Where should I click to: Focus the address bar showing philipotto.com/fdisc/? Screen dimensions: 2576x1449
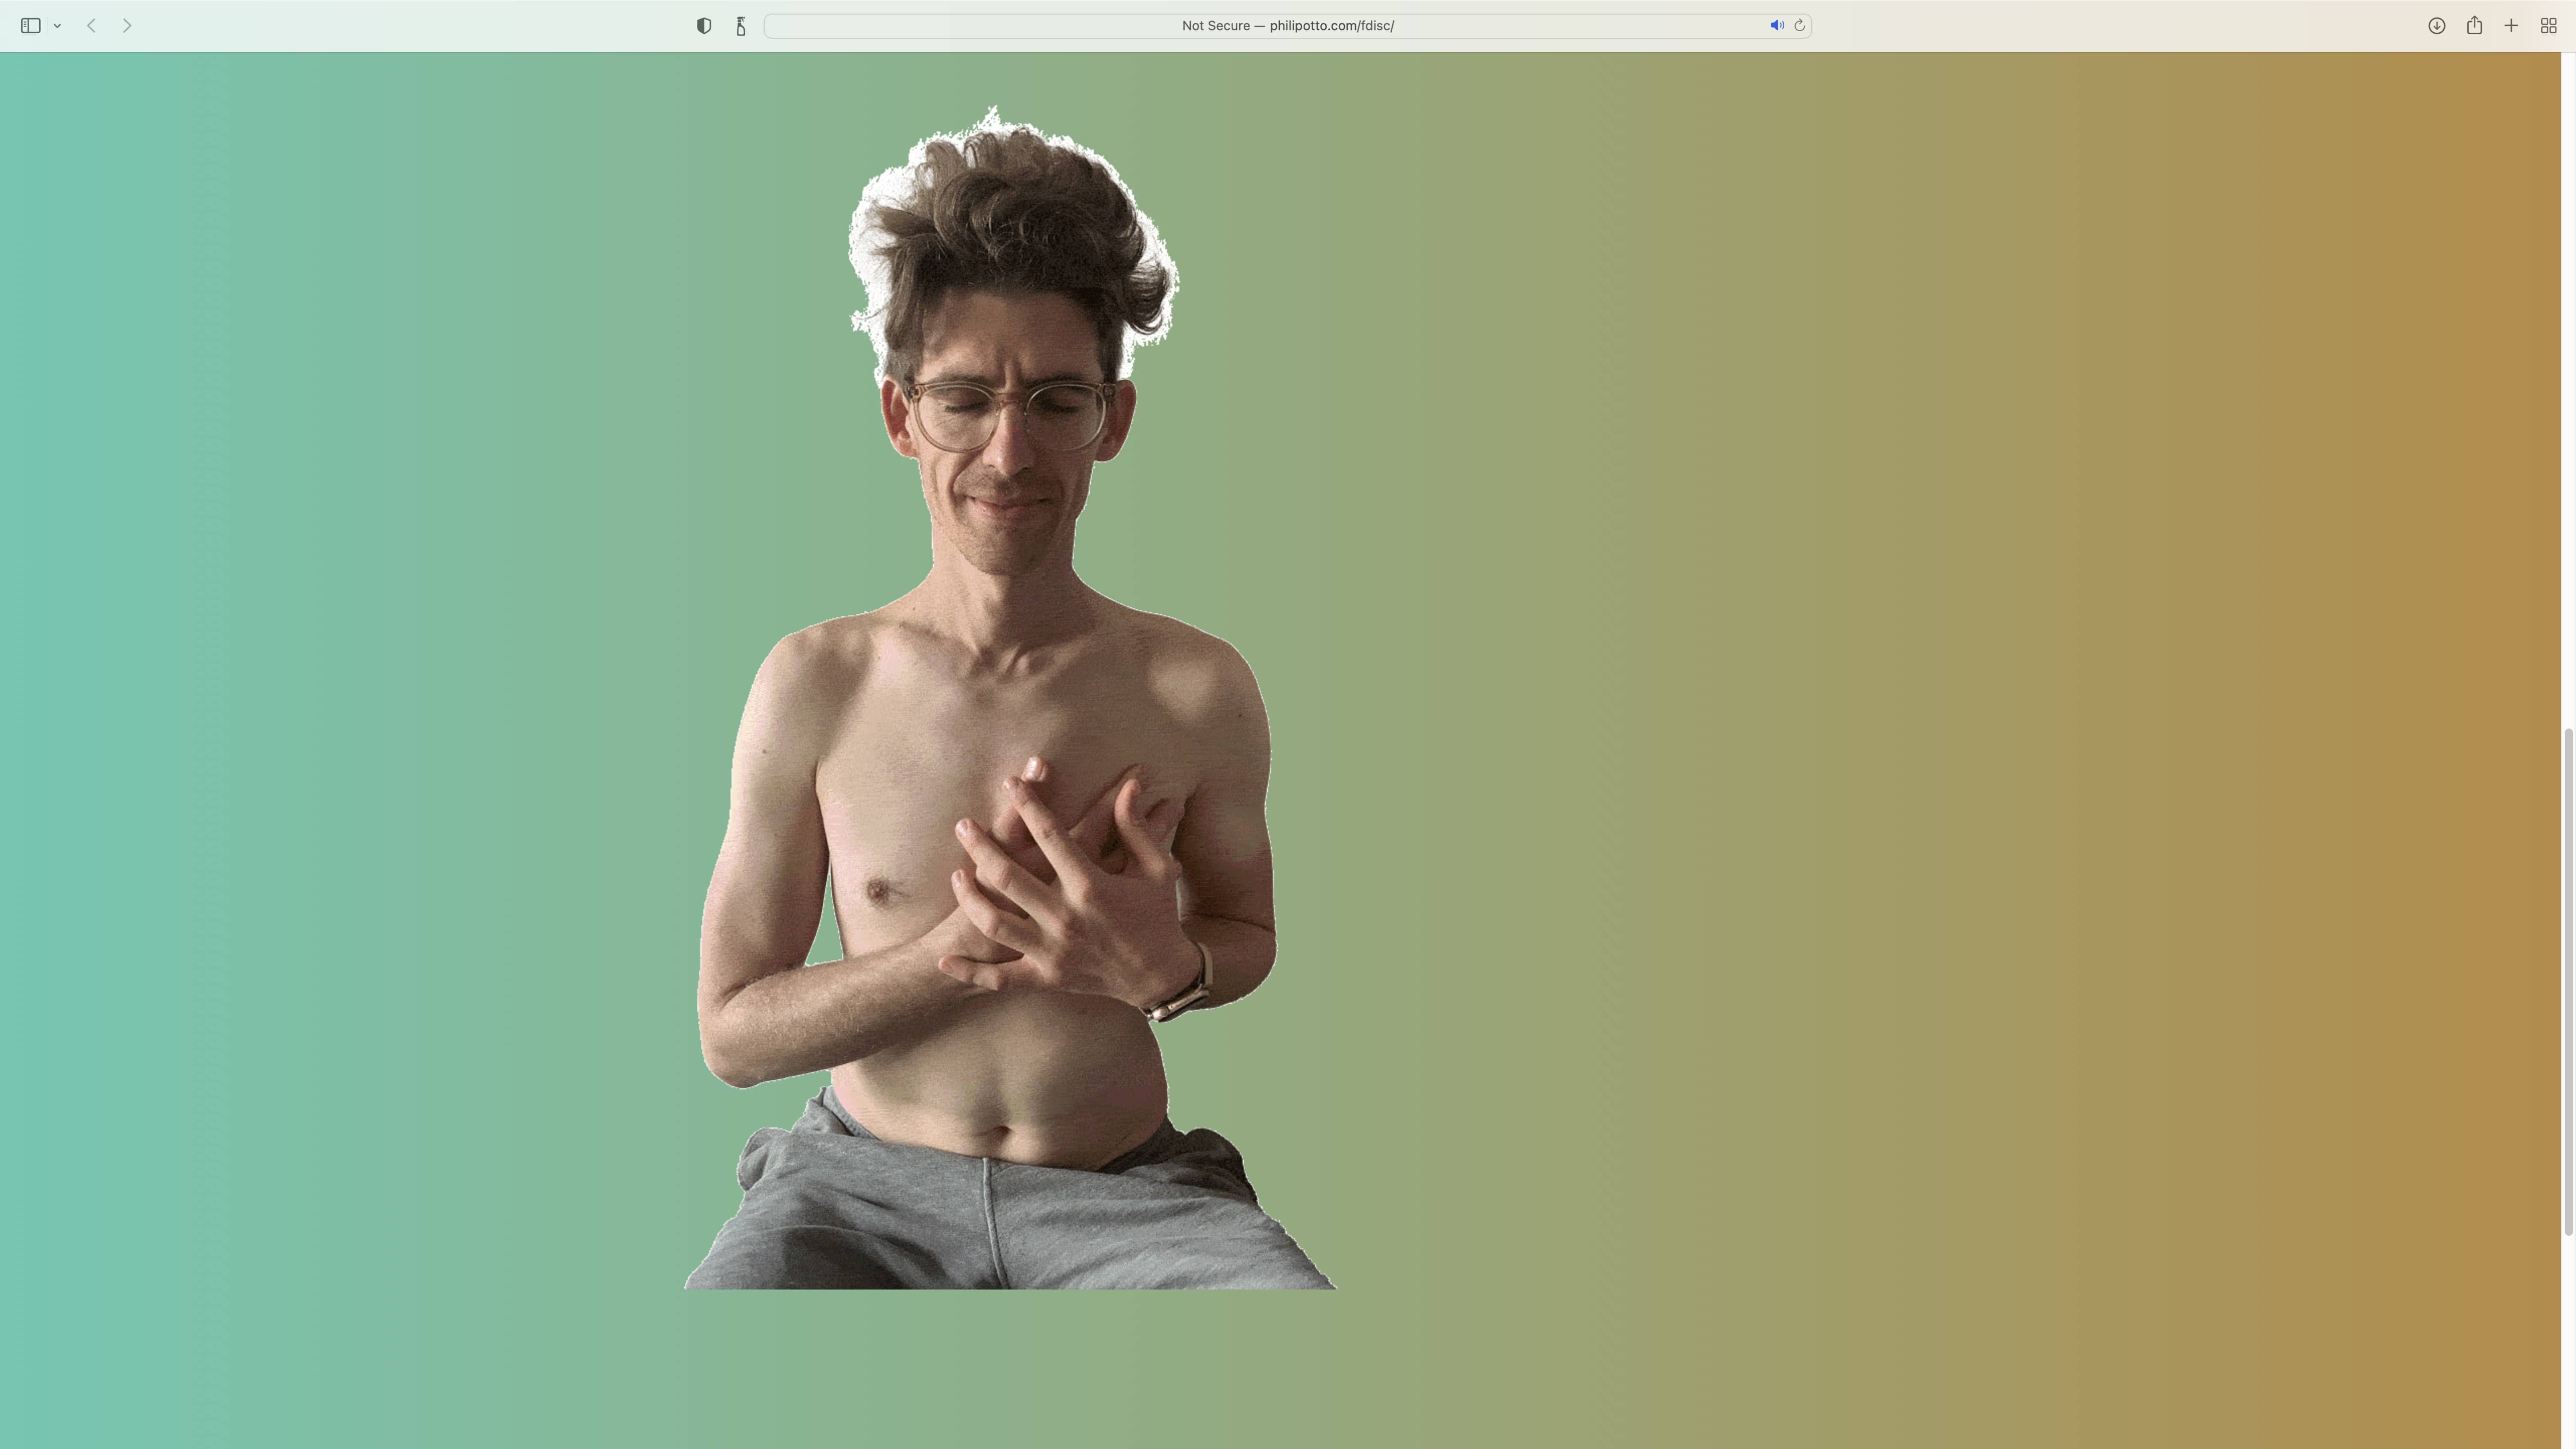tap(1288, 26)
